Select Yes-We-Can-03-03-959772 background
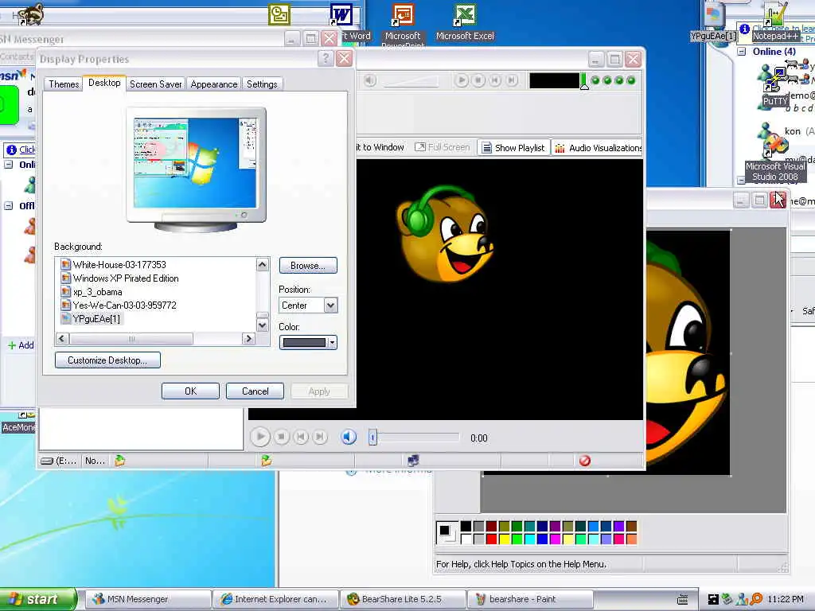Image resolution: width=815 pixels, height=611 pixels. (124, 305)
